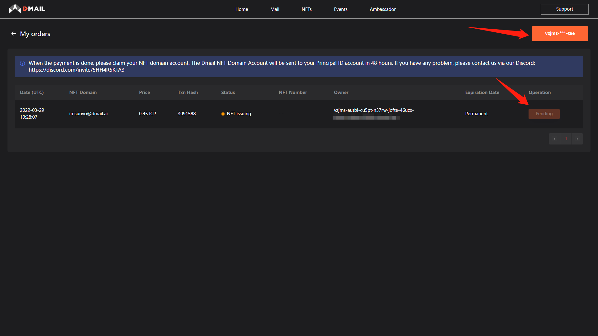Go to previous page in pagination
Viewport: 598px width, 336px height.
554,139
